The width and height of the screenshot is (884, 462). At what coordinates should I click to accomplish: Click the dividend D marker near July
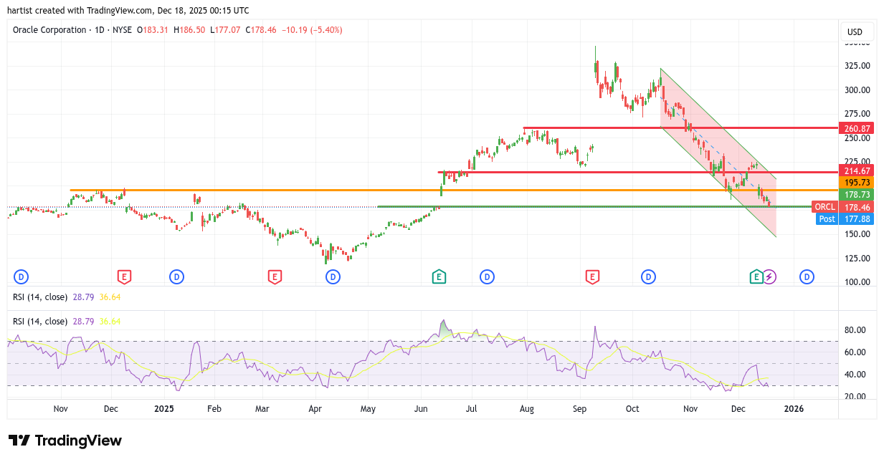[x=488, y=276]
